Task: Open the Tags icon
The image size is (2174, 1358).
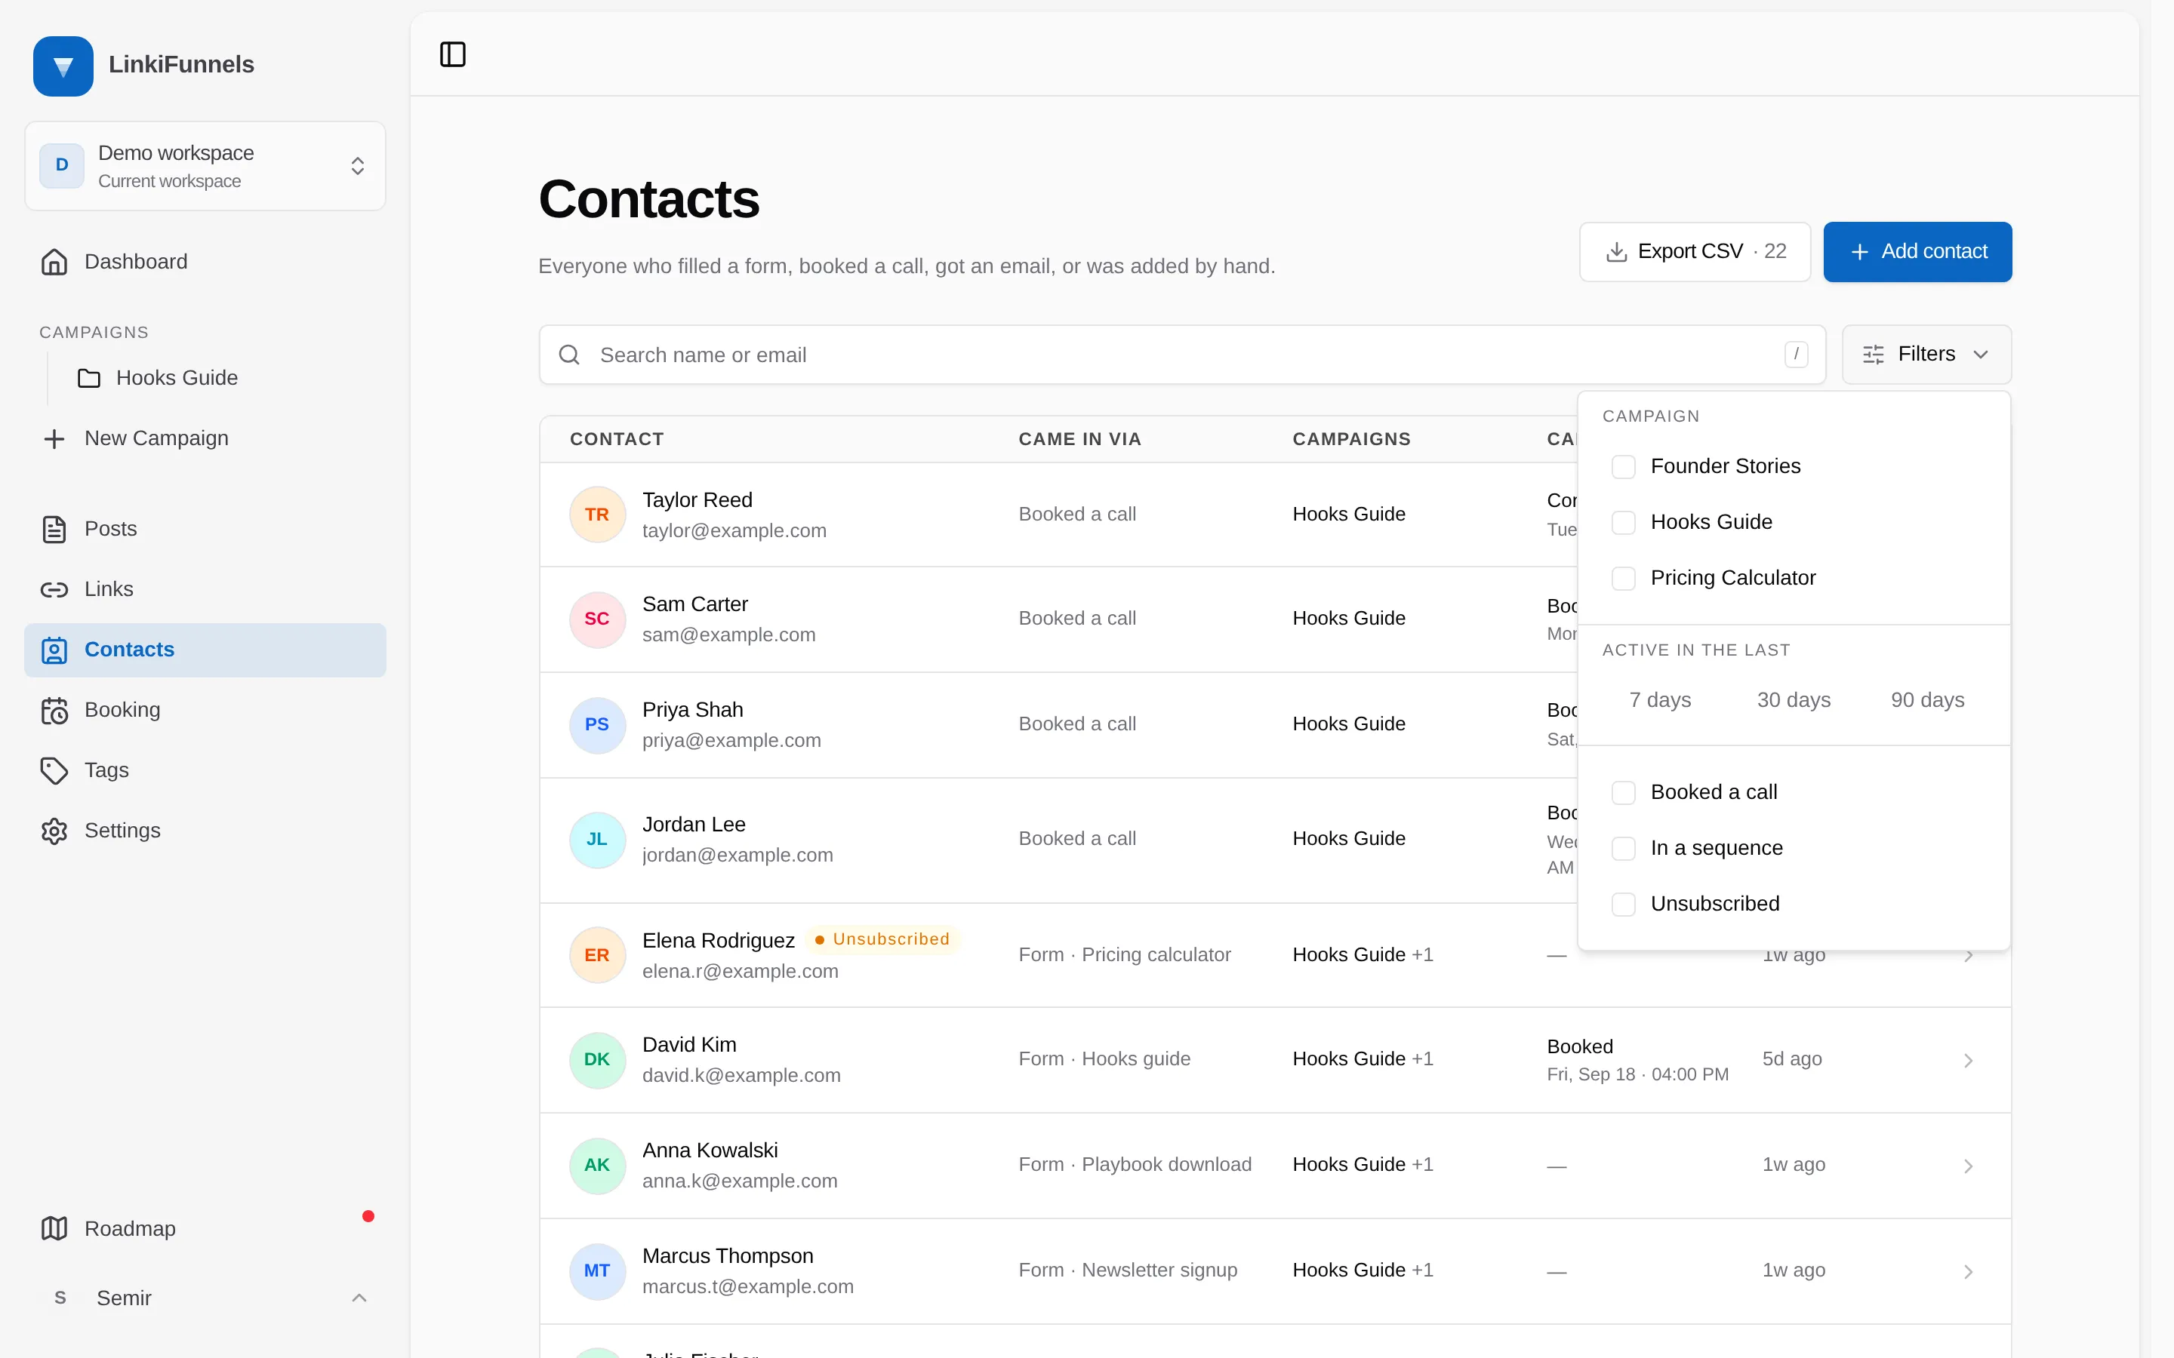Action: pyautogui.click(x=54, y=770)
